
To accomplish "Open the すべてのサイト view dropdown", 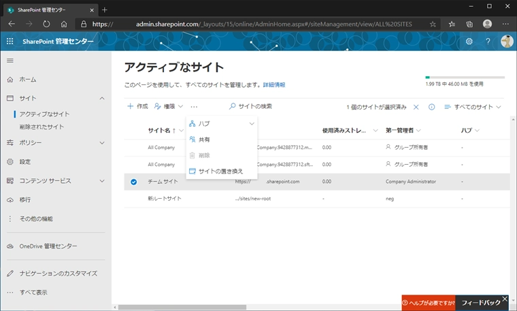I will (473, 107).
